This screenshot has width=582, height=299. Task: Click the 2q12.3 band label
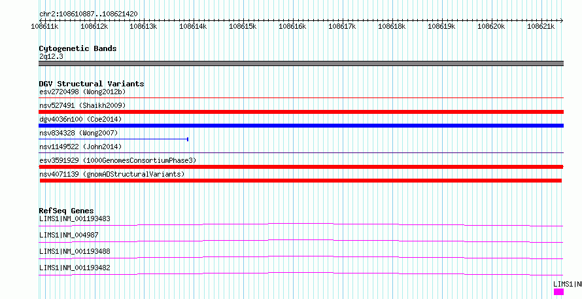[51, 57]
